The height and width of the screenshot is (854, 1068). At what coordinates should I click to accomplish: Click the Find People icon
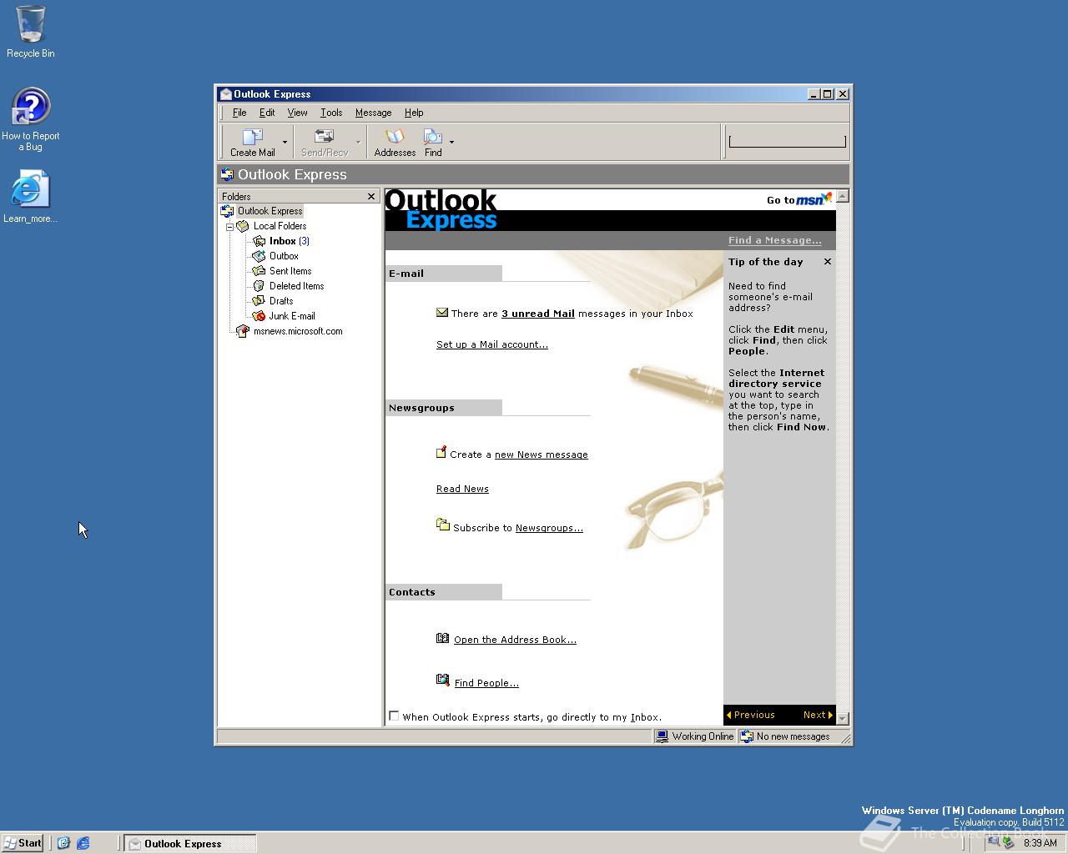(x=443, y=681)
